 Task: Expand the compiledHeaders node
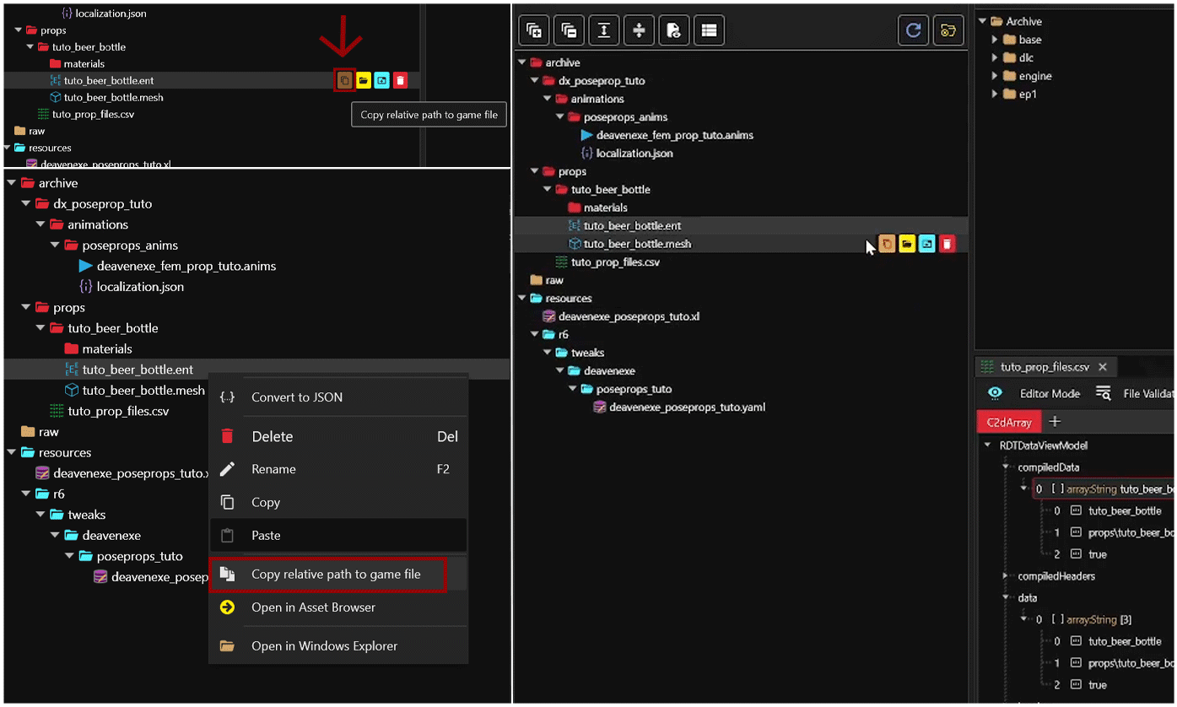1006,576
